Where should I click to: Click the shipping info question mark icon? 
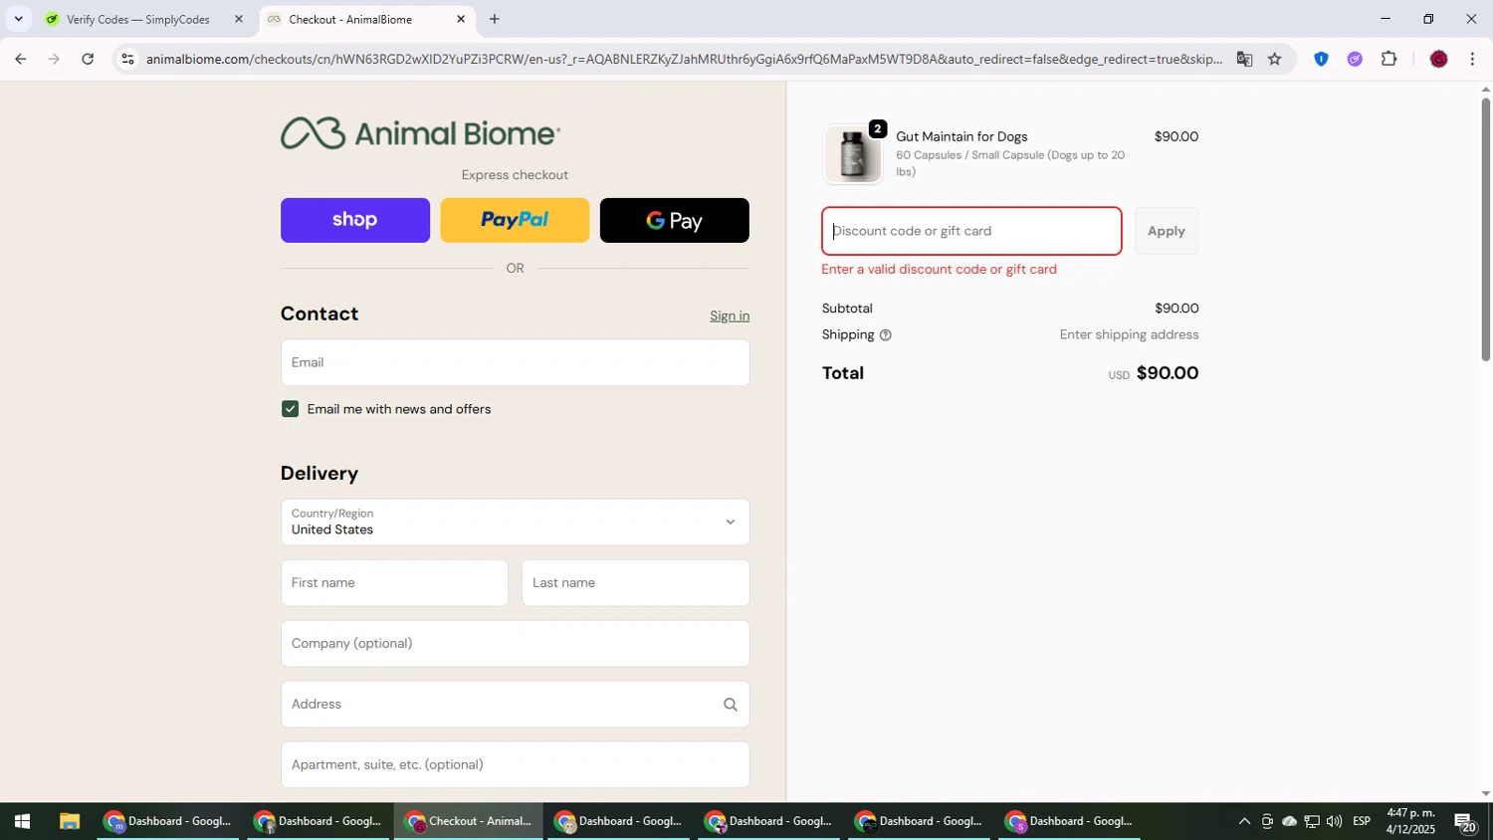[x=886, y=335]
